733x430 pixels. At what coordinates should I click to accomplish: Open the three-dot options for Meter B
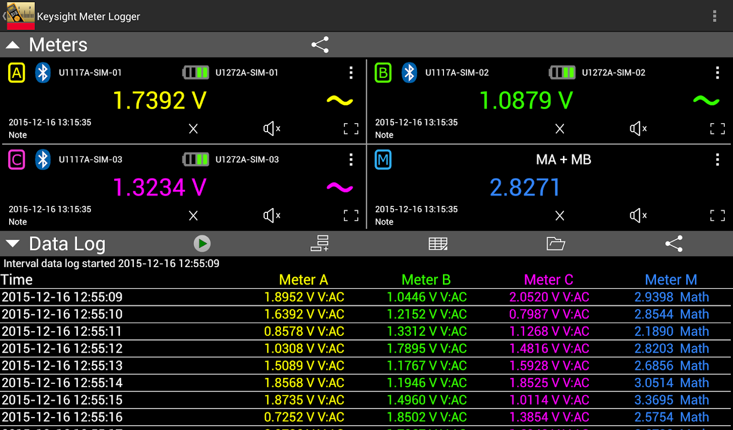(x=717, y=73)
